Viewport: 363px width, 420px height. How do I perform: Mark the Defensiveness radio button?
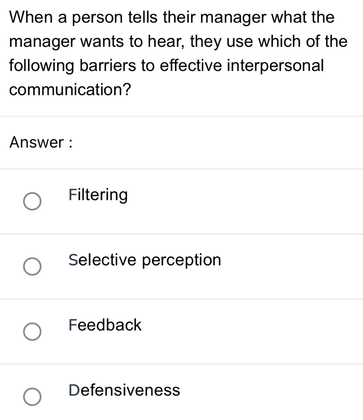pos(32,397)
